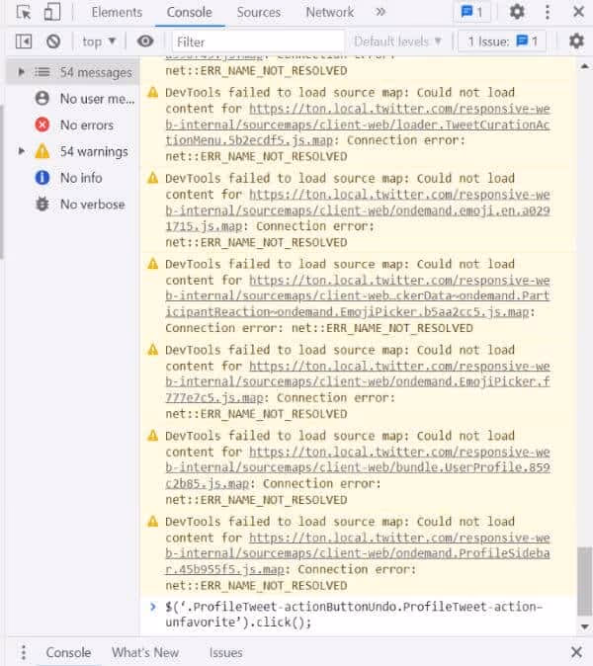This screenshot has width=593, height=666.
Task: Open DevTools settings gear in top bar
Action: (517, 12)
